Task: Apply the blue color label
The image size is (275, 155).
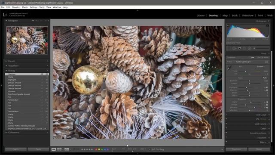Action: pyautogui.click(x=105, y=149)
